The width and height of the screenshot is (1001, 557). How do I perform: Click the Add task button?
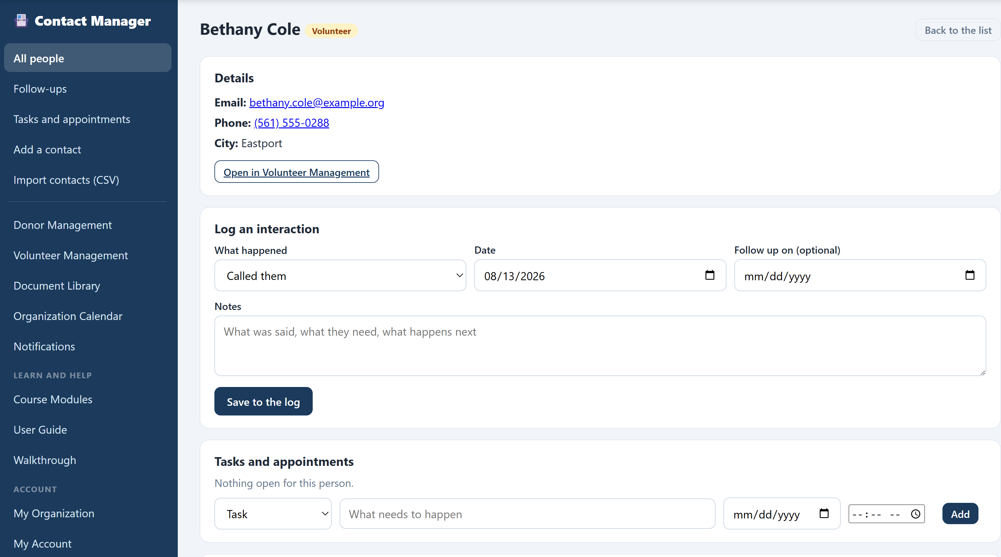960,514
